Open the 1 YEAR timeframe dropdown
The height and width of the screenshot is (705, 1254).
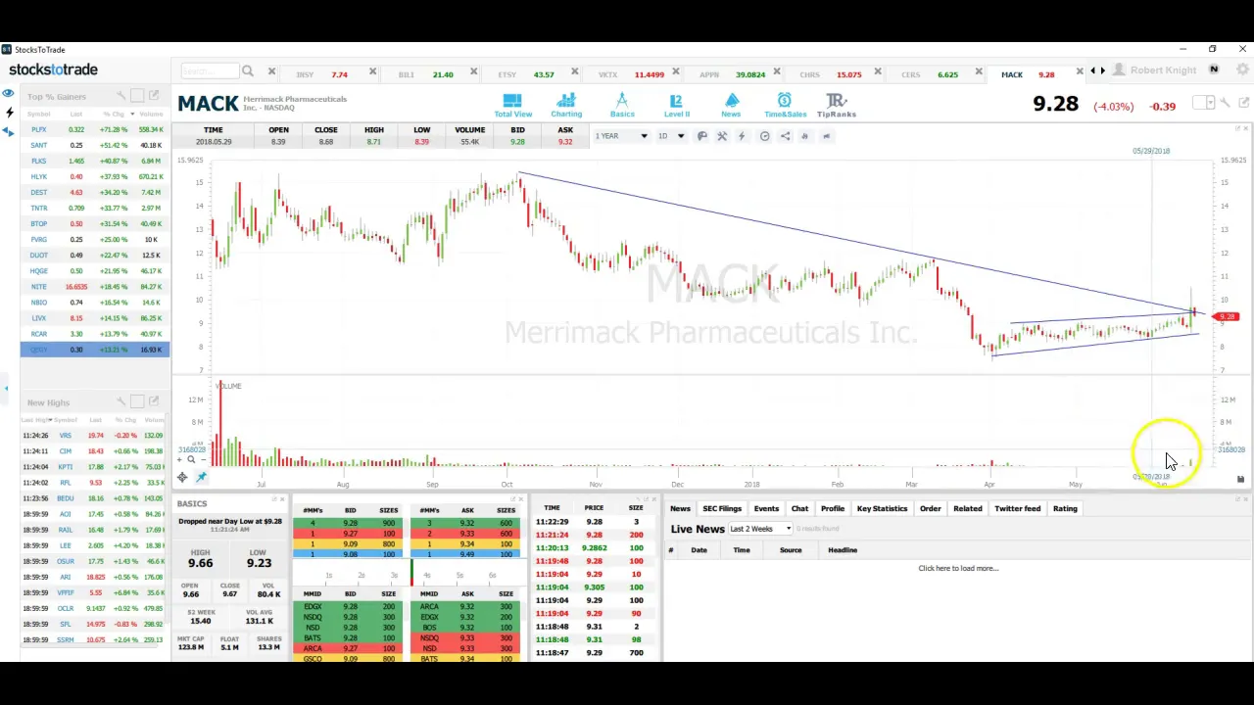tap(621, 136)
